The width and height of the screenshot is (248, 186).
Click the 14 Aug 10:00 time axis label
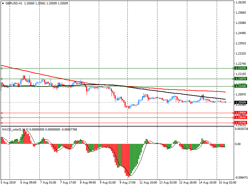(x=207, y=183)
